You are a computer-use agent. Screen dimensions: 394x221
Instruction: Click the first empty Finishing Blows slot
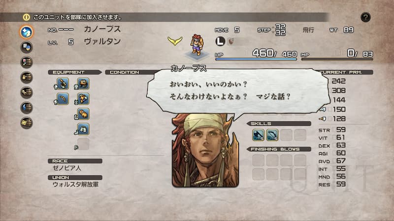click(x=258, y=161)
